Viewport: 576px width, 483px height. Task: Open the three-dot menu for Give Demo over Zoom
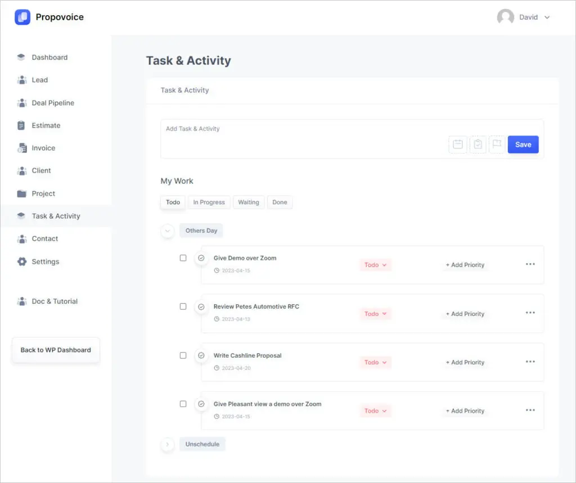click(x=530, y=264)
